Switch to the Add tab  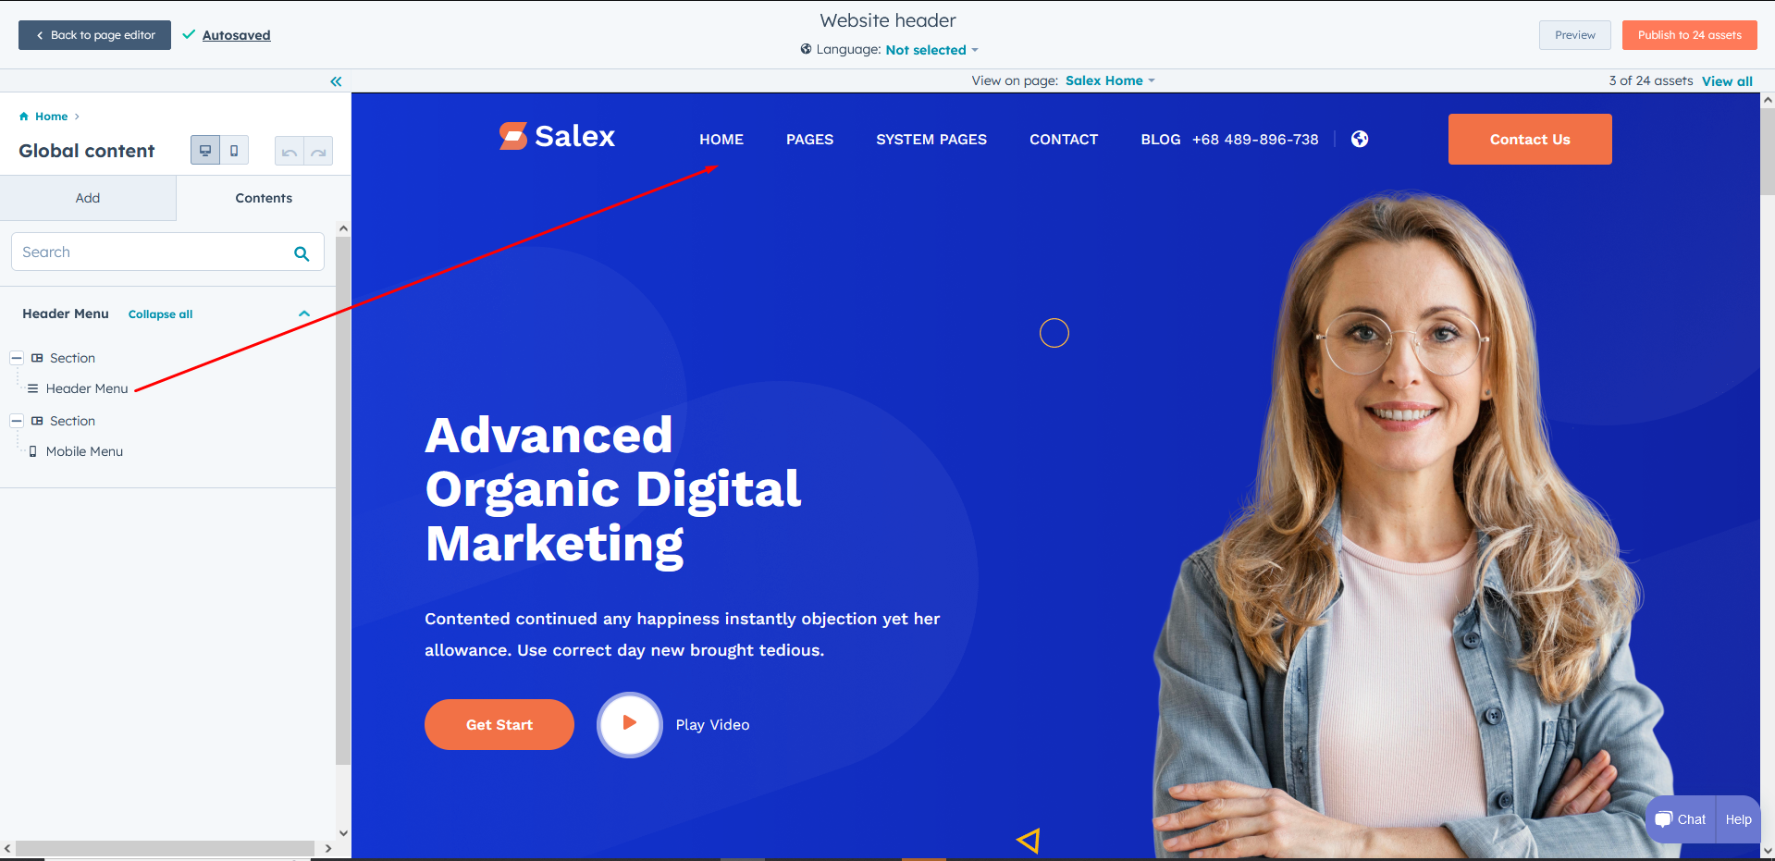[x=88, y=198]
